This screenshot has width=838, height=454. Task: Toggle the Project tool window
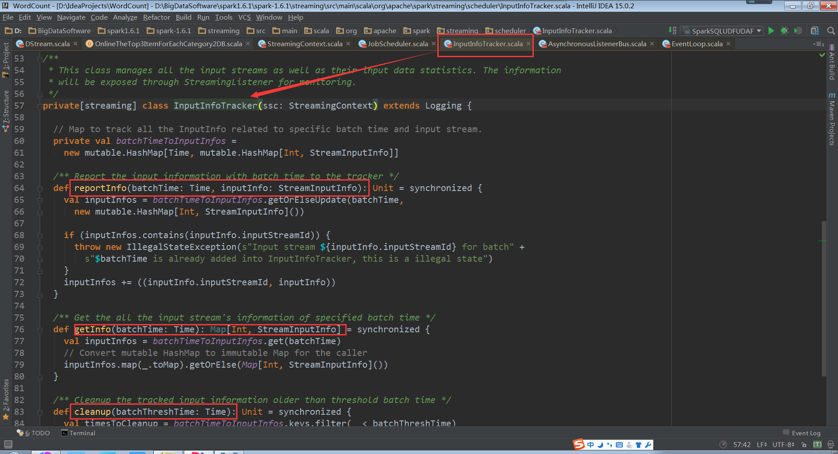tap(6, 60)
